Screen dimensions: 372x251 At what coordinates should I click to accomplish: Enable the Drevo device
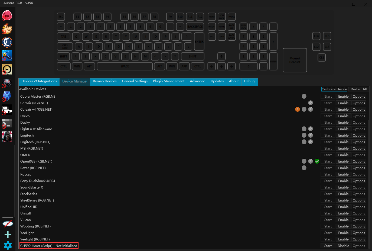343,116
